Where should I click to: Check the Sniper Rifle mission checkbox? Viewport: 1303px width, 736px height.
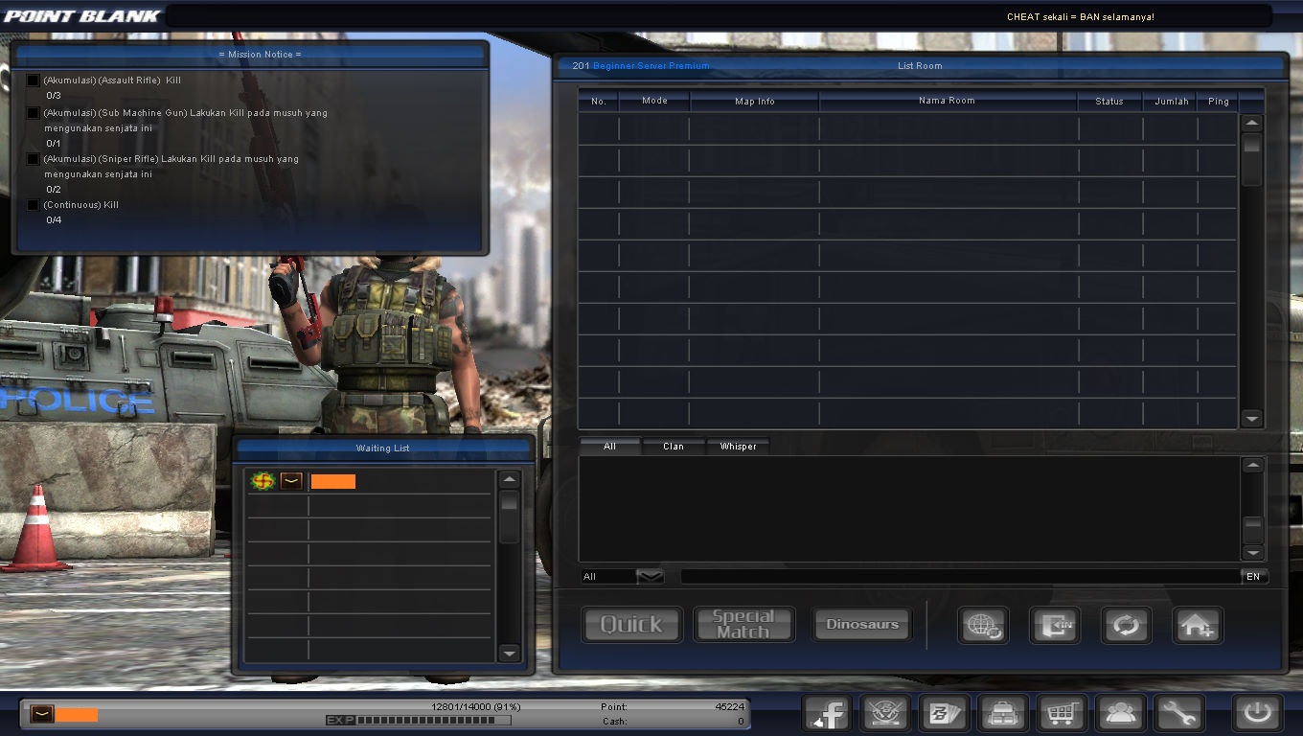32,158
